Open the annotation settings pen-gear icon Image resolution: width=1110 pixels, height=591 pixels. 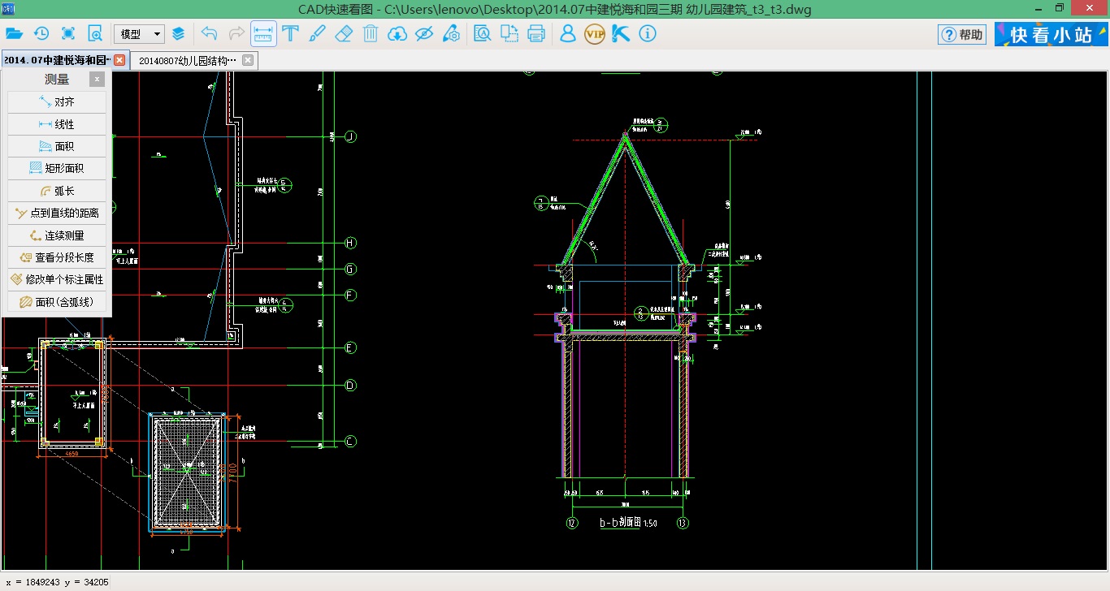click(452, 34)
